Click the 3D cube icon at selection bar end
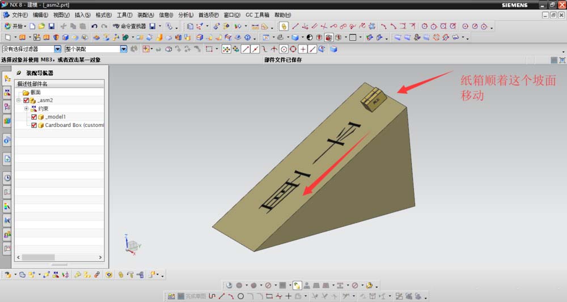 click(x=333, y=49)
